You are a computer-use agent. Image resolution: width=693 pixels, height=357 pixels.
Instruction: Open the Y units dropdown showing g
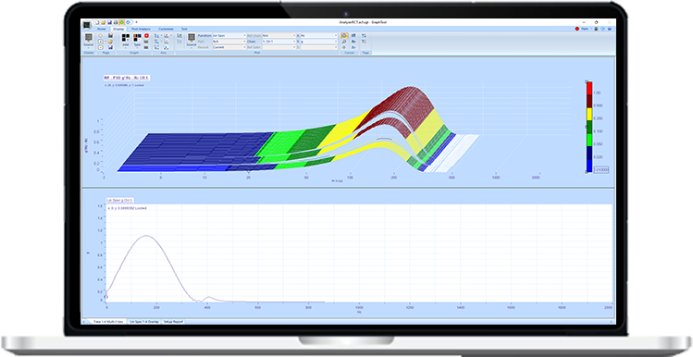[x=318, y=42]
